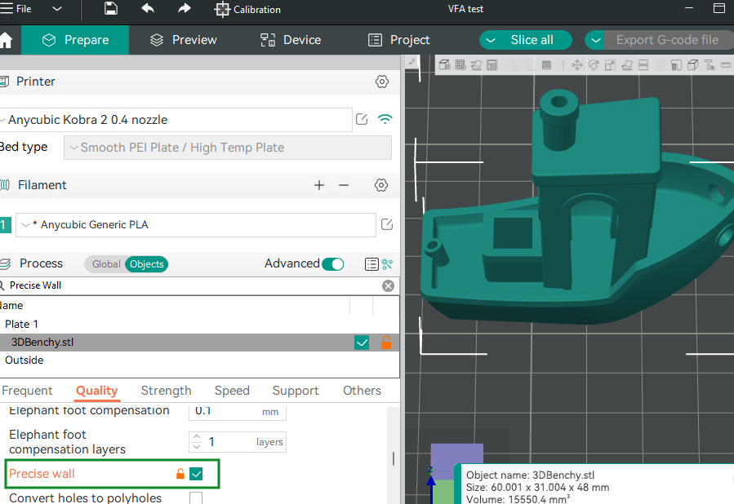The image size is (734, 504).
Task: Increase Elephant foot compensation layers stepper
Action: [197, 436]
